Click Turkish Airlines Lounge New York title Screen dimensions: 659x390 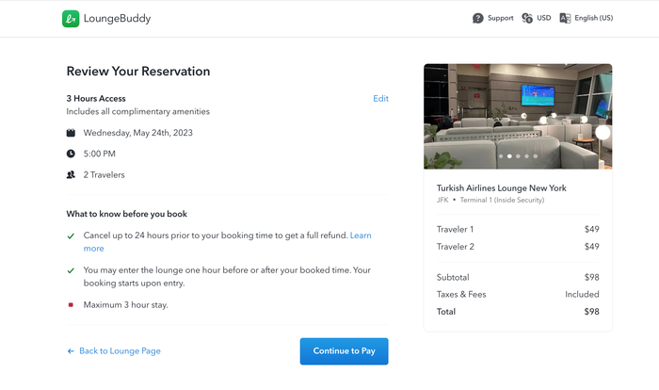tap(502, 188)
